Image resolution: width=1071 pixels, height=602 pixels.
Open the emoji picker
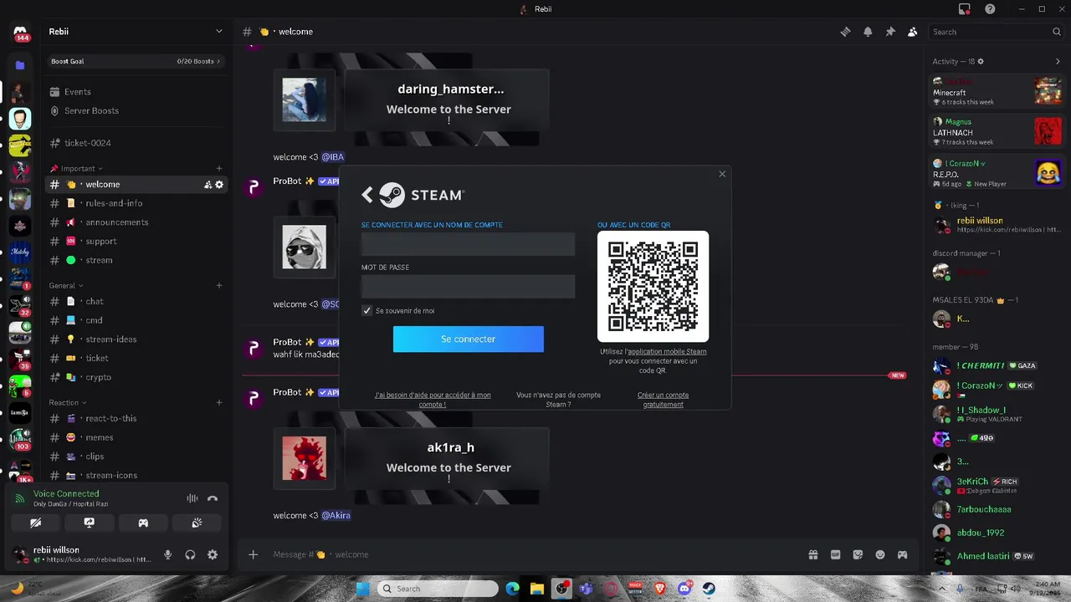(x=880, y=554)
